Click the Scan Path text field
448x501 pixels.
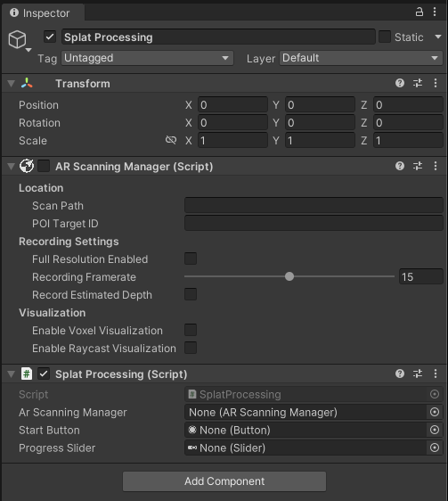(x=314, y=205)
